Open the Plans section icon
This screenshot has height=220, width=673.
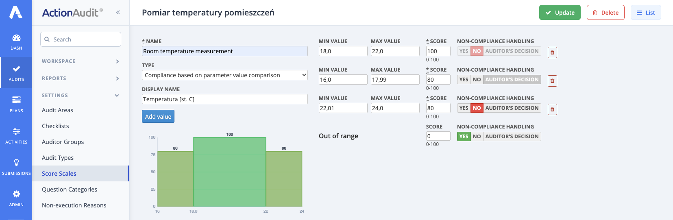16,104
